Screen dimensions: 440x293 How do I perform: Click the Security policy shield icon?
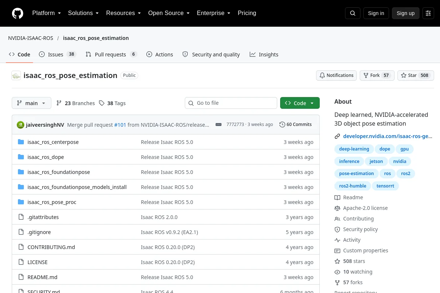click(x=337, y=229)
